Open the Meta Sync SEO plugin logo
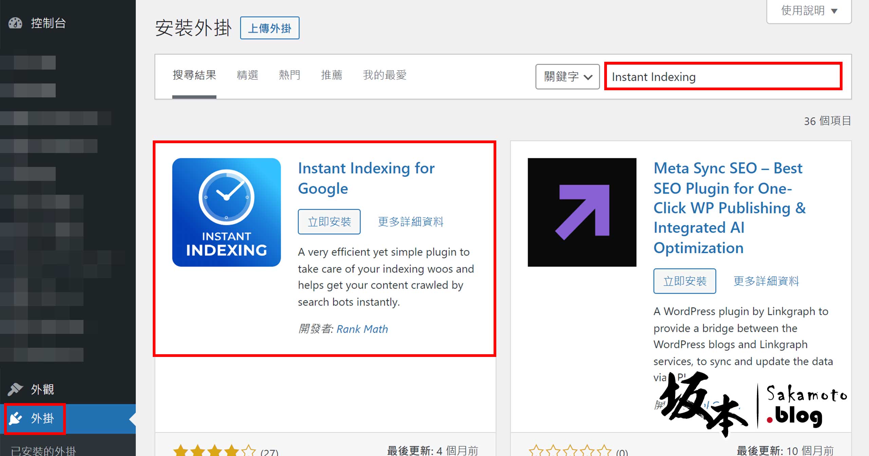869x456 pixels. pyautogui.click(x=582, y=212)
